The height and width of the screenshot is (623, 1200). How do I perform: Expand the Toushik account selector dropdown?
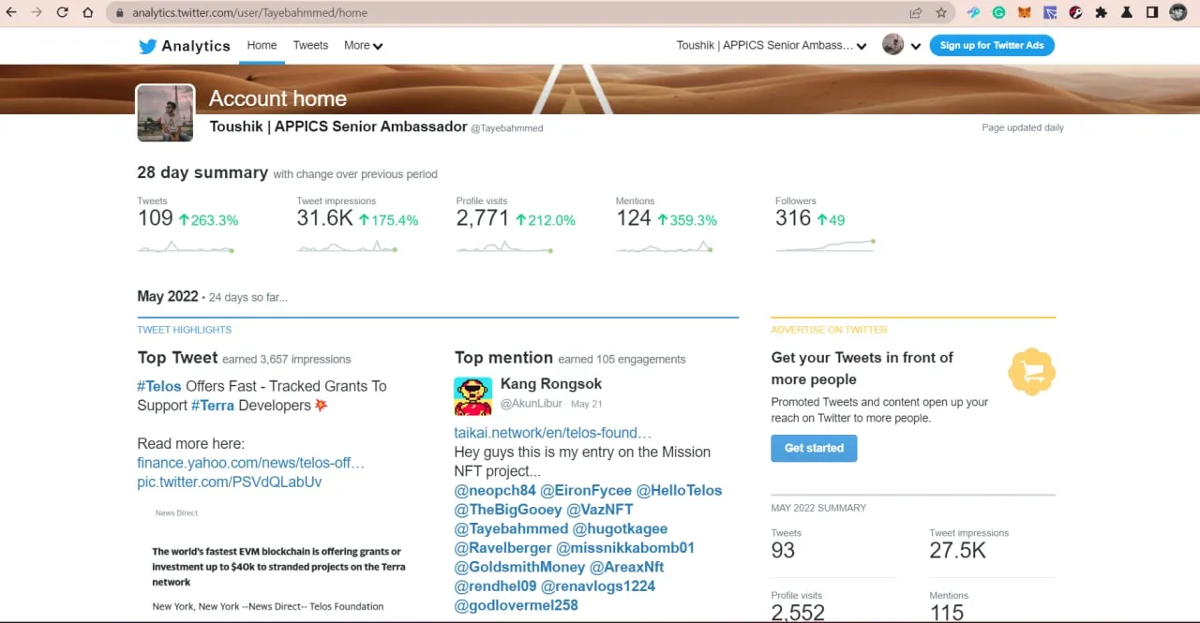[x=772, y=45]
